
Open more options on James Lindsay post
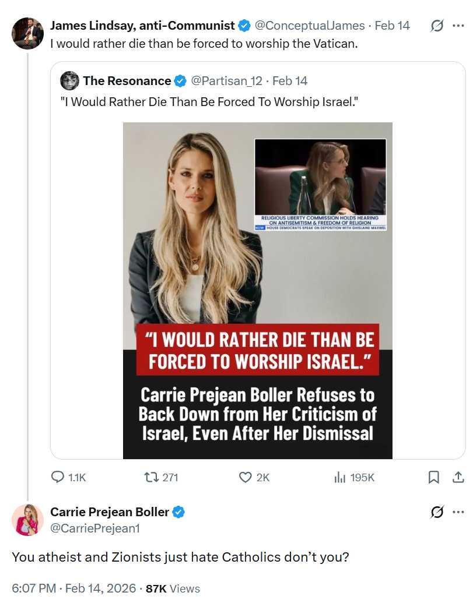[458, 26]
